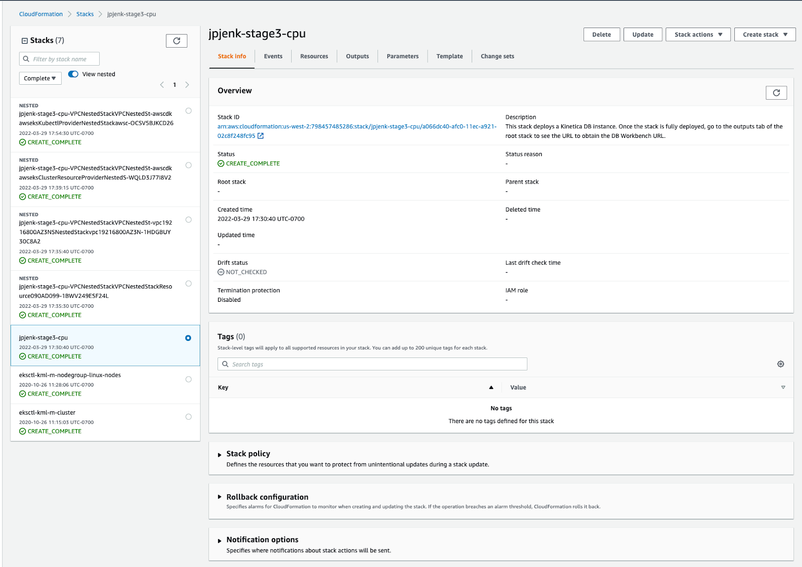The height and width of the screenshot is (567, 802).
Task: Open Stack ID ARN in new tab via external link icon
Action: tap(260, 135)
